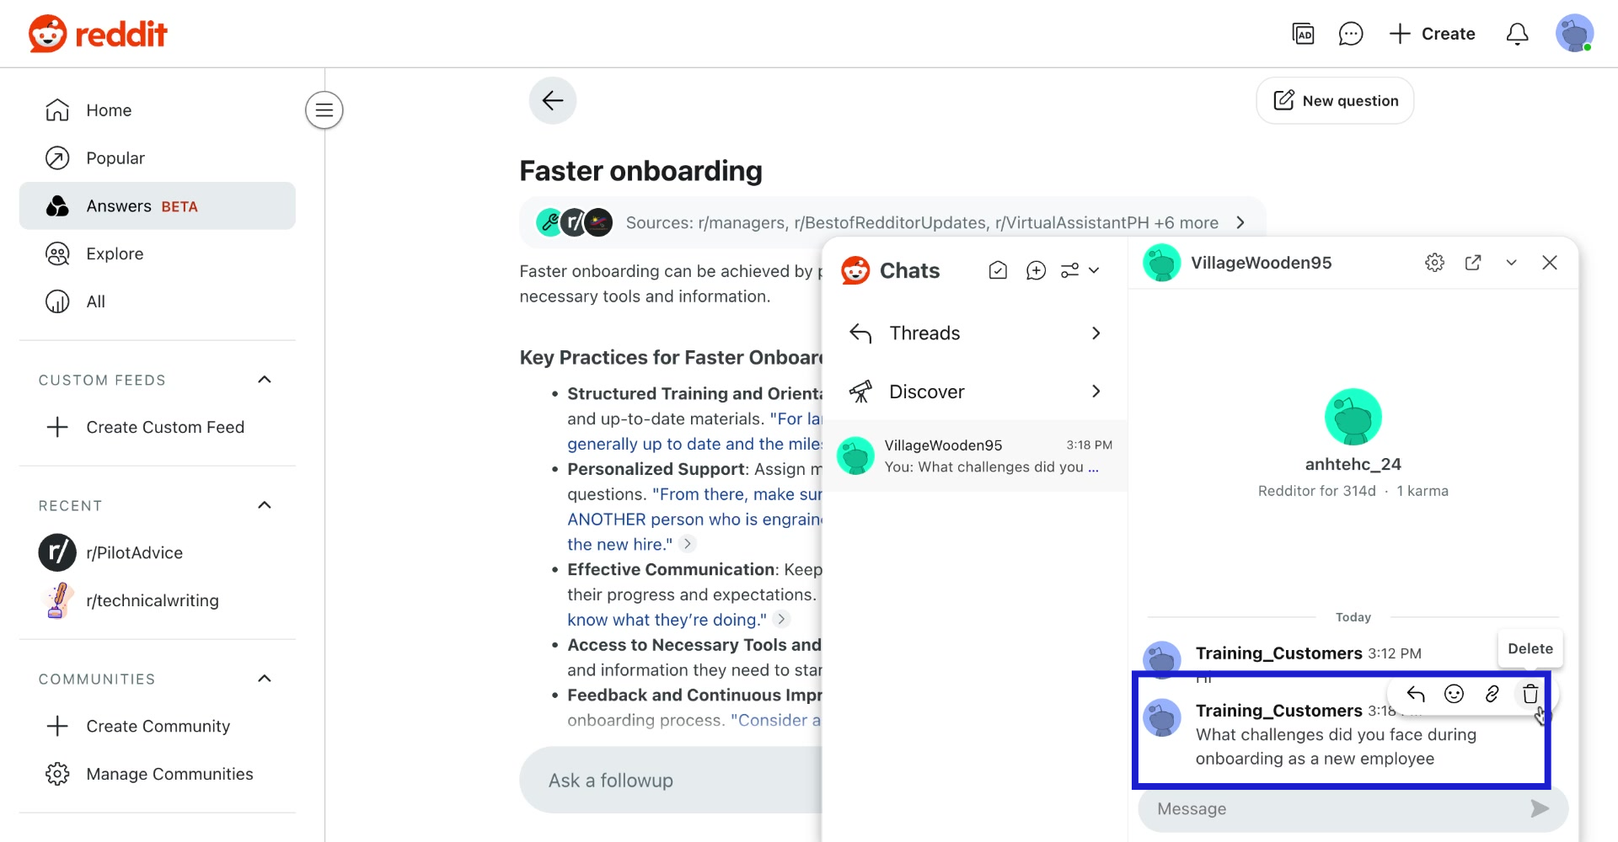The width and height of the screenshot is (1618, 842).
Task: Open chat filter settings
Action: coord(1072,270)
